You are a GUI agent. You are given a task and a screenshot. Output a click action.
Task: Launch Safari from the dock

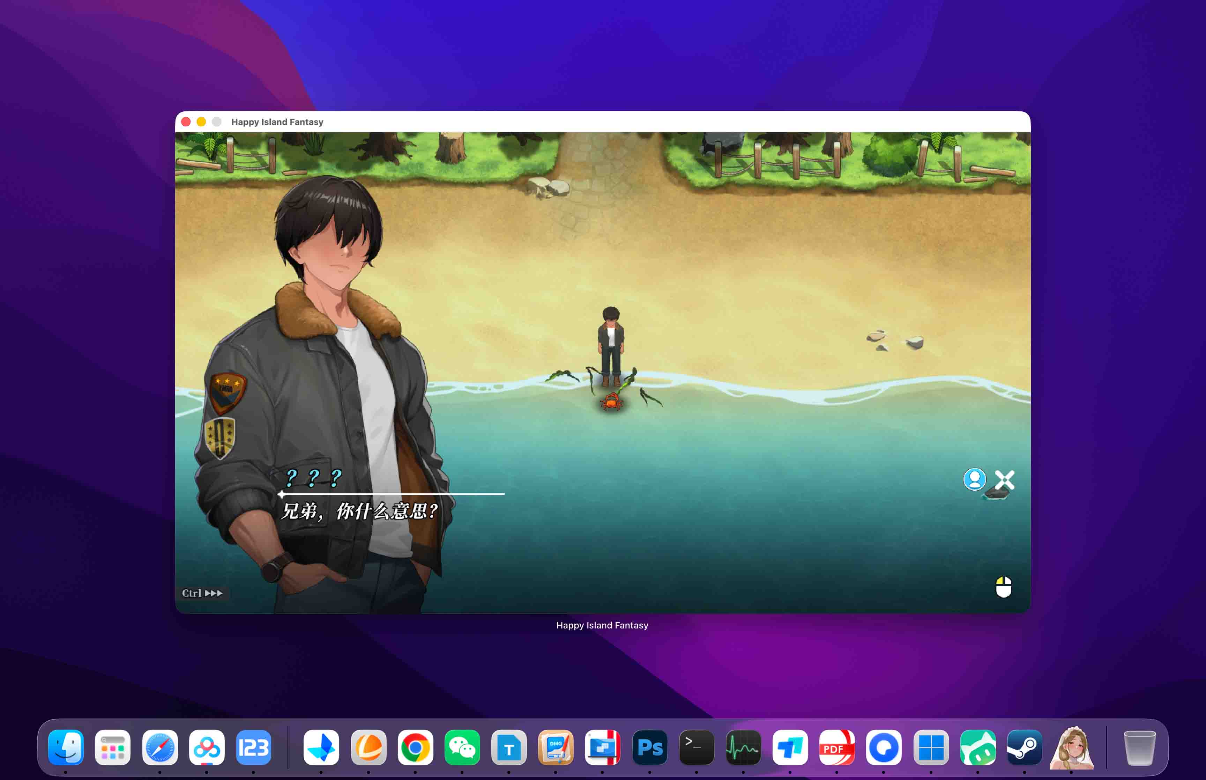pos(159,747)
